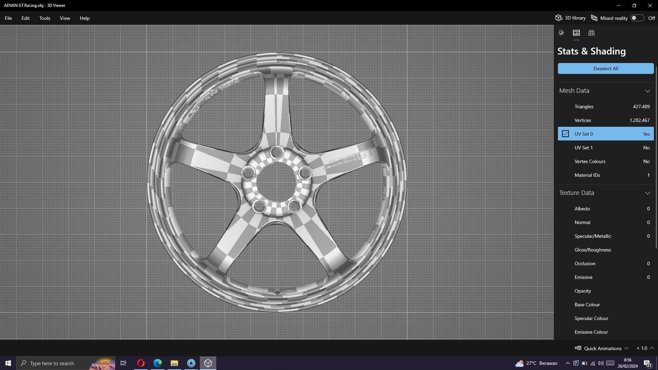The image size is (658, 370).
Task: Click the Mixed reality icon
Action: coord(594,18)
